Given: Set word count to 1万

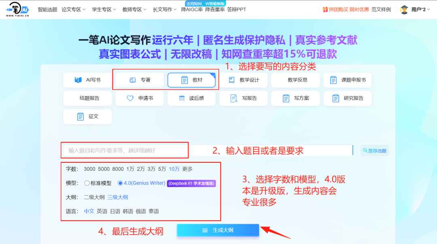Looking at the screenshot, I should pyautogui.click(x=130, y=169).
